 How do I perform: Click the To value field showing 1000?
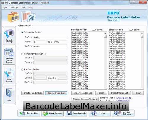(x=60, y=42)
